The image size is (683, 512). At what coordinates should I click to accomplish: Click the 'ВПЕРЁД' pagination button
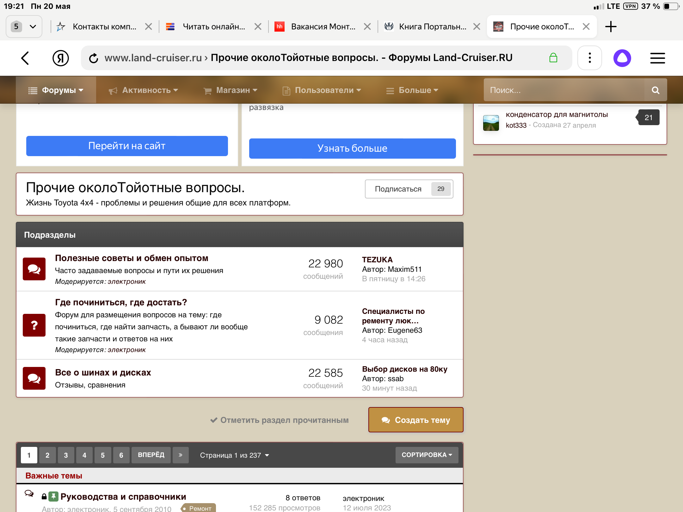pyautogui.click(x=151, y=455)
